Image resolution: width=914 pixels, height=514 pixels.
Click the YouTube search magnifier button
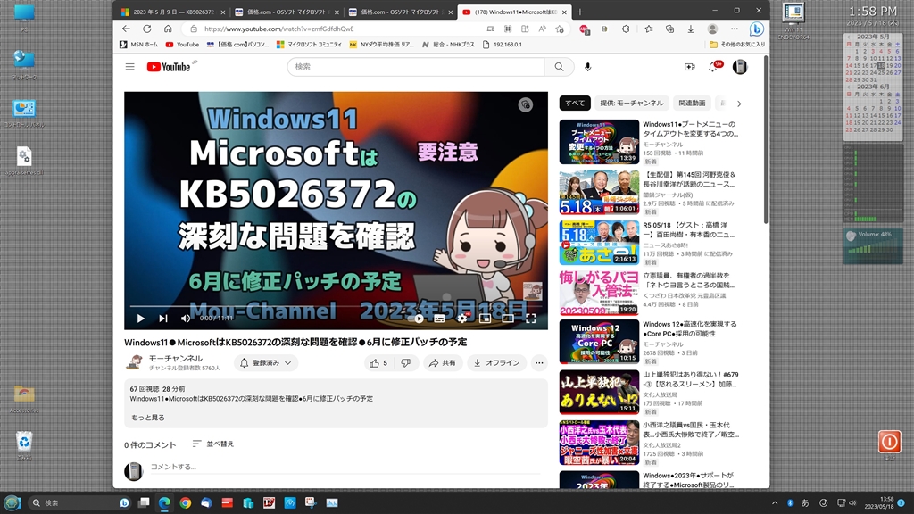tap(559, 67)
